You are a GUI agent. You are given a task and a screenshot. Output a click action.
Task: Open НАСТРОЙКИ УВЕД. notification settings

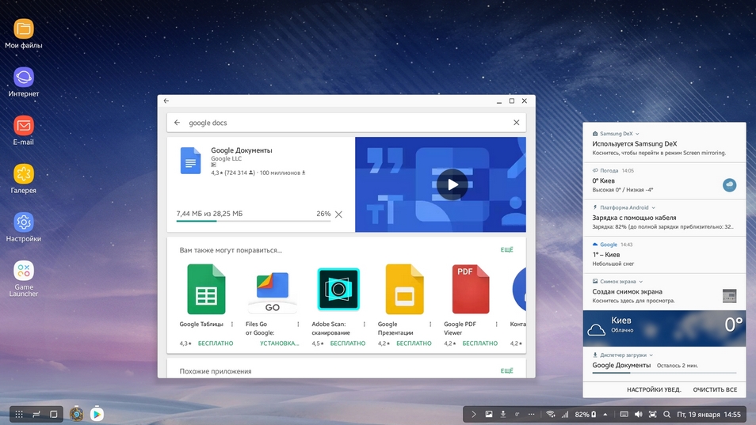654,390
